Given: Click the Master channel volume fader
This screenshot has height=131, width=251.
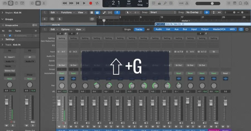Looking at the screenshot, I should (225, 103).
